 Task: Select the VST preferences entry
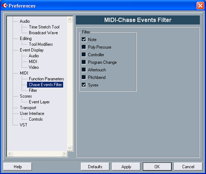pyautogui.click(x=23, y=125)
